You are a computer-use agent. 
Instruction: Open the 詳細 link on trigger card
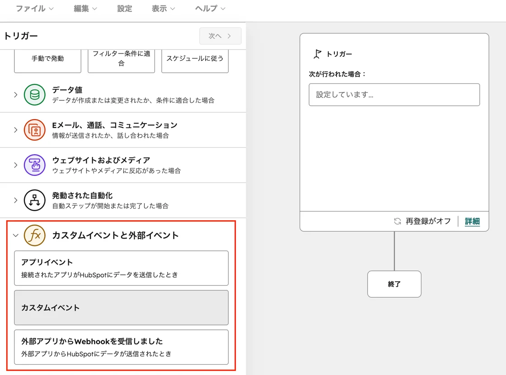(472, 222)
